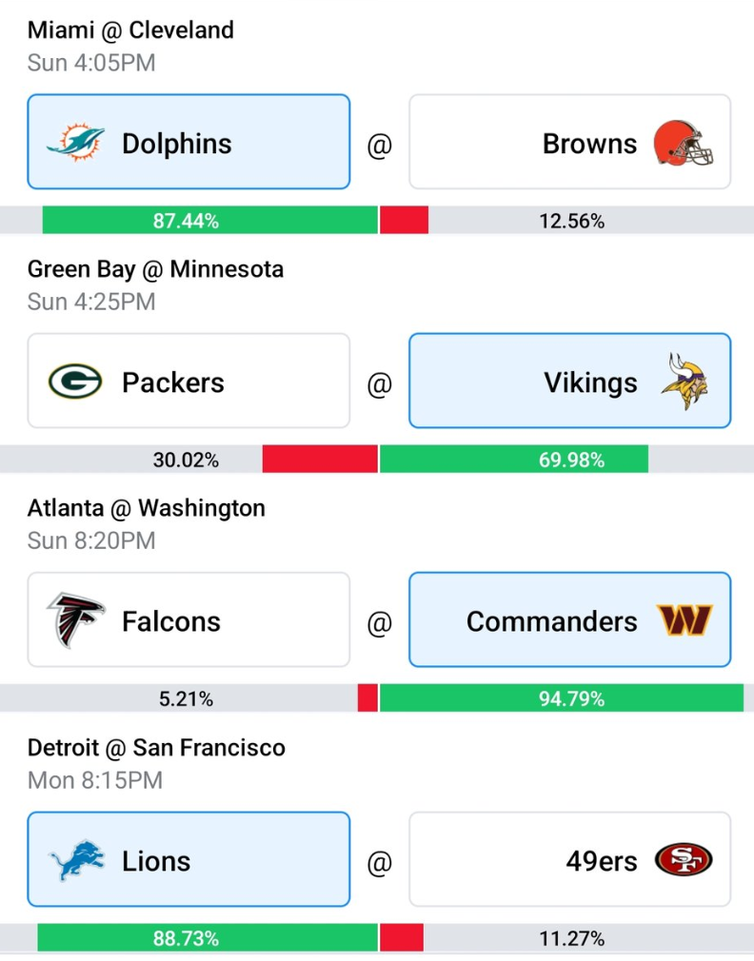The image size is (754, 961).
Task: Click the Washington Commanders W logo
Action: [685, 620]
